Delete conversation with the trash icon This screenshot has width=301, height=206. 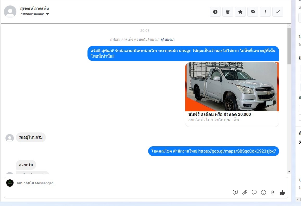point(228,12)
